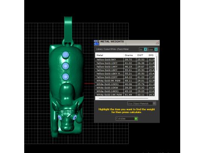Select the pendant bail loop on the model
Viewport: 204px width, 153px height.
tap(68, 30)
